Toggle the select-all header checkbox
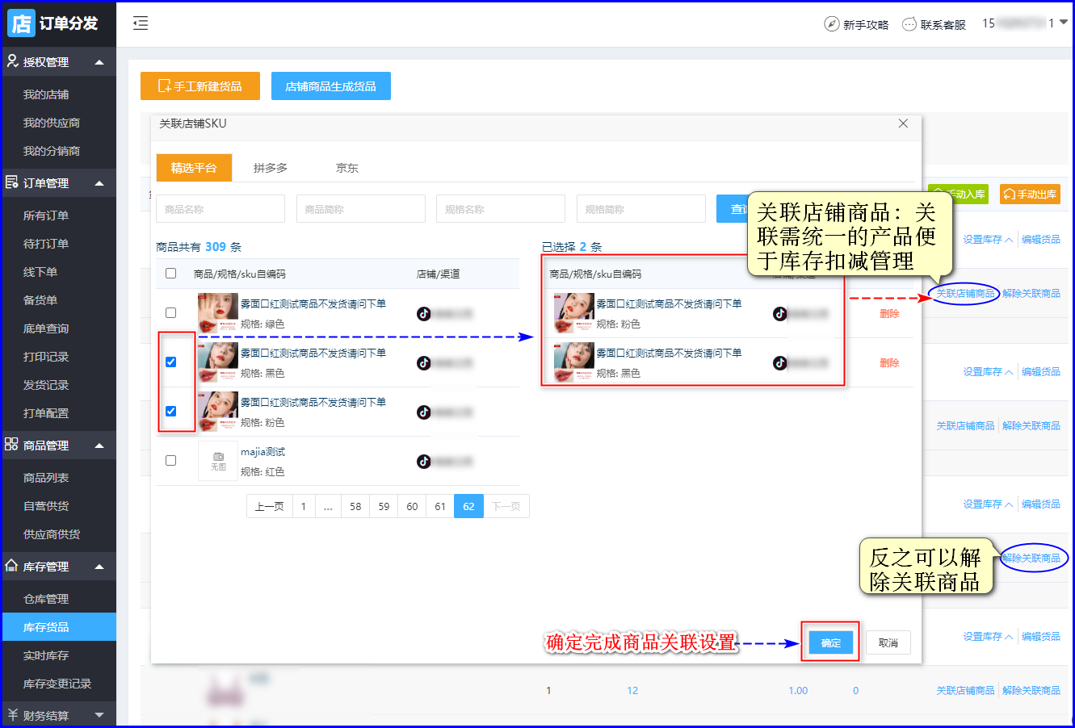Viewport: 1075px width, 728px height. 170,274
